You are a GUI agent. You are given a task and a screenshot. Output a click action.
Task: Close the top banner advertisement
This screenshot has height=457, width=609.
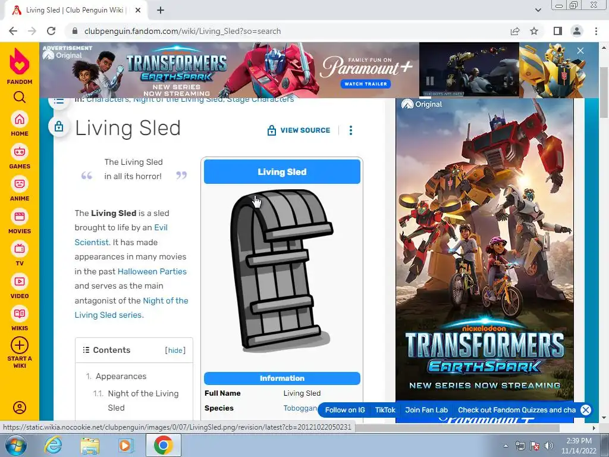[580, 51]
